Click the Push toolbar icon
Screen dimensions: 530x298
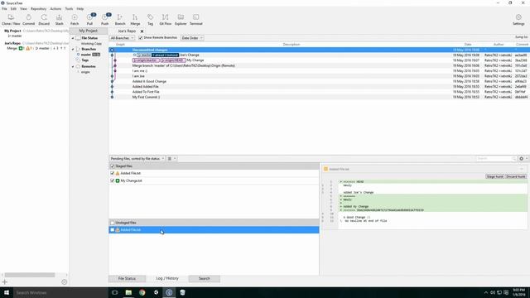tap(105, 20)
